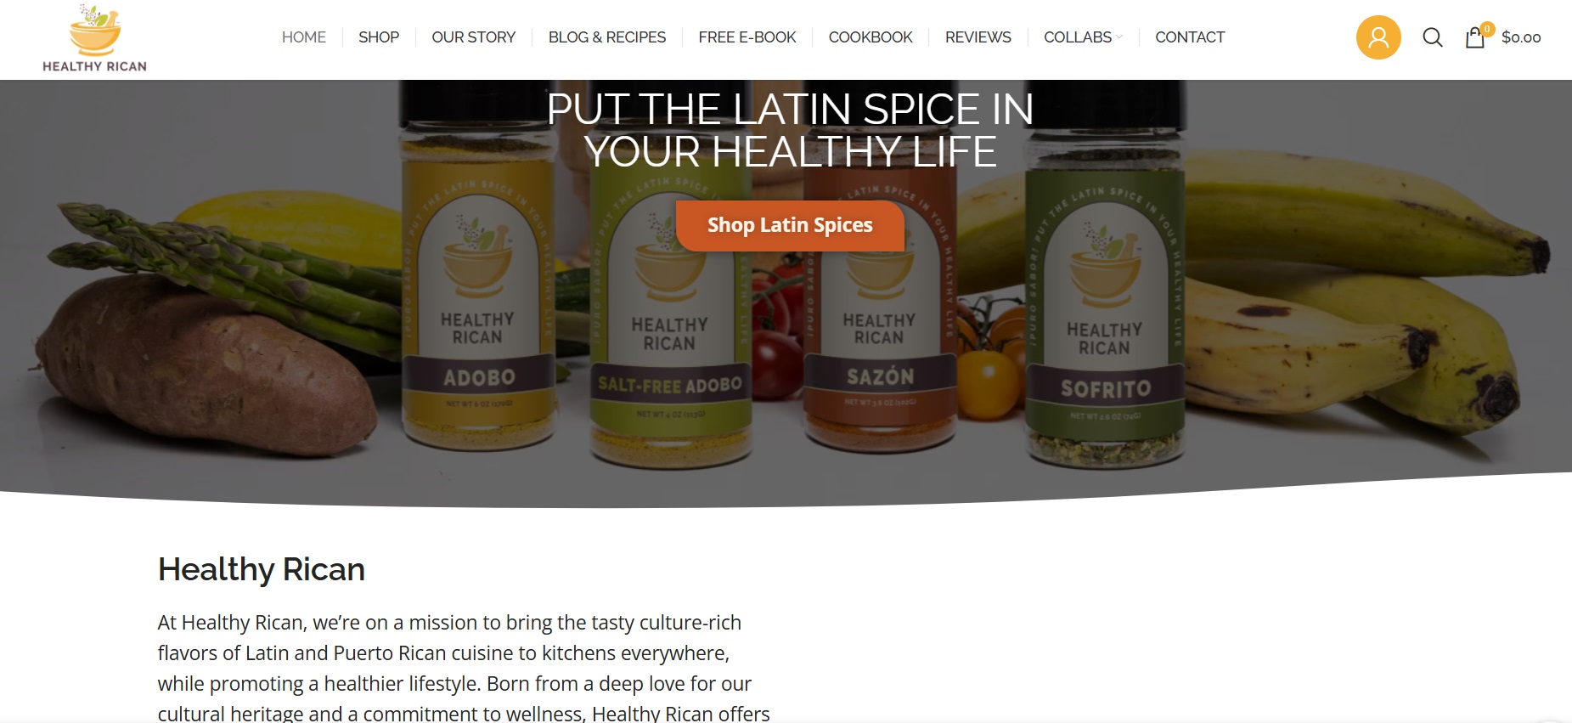The height and width of the screenshot is (723, 1572).
Task: Open Blog & Recipes menu item
Action: 607,37
